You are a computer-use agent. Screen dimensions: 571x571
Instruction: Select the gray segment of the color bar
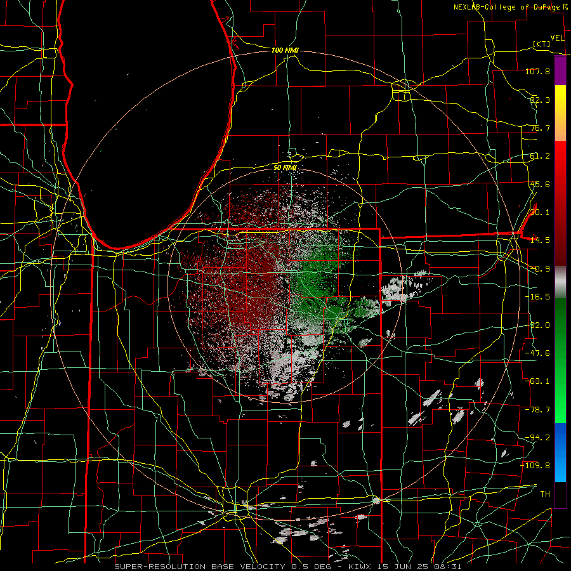click(560, 282)
